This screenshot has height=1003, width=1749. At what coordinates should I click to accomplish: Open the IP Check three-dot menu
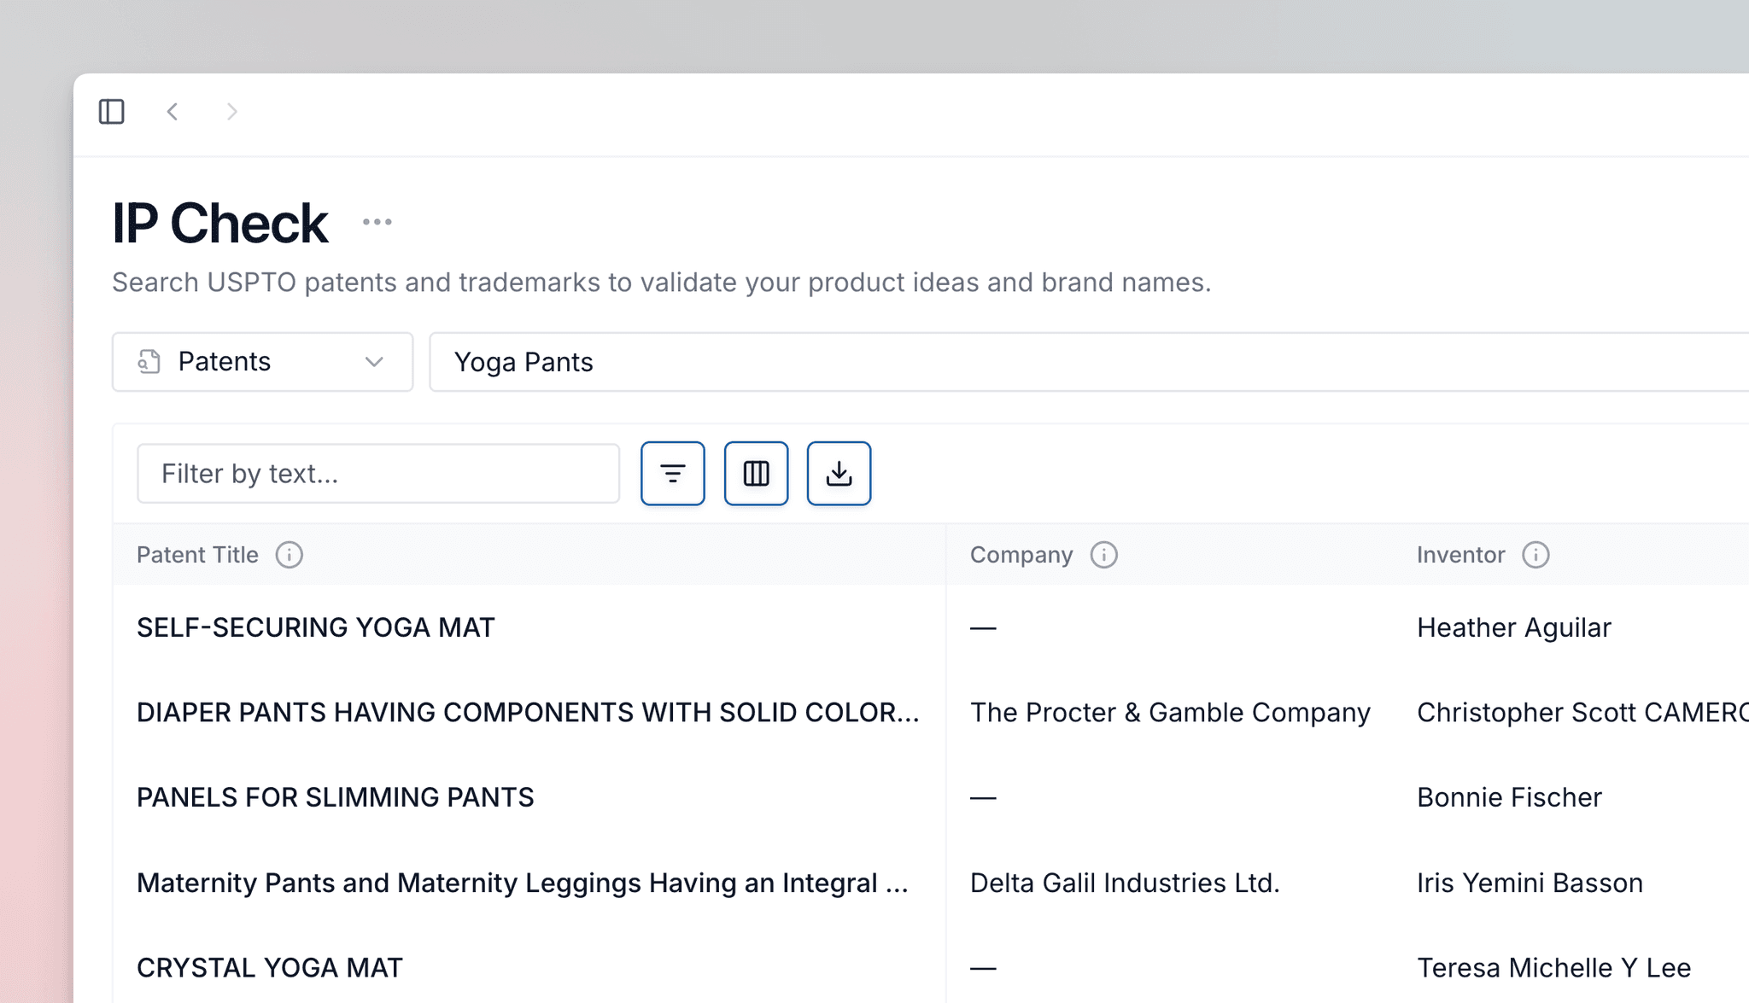click(x=377, y=222)
